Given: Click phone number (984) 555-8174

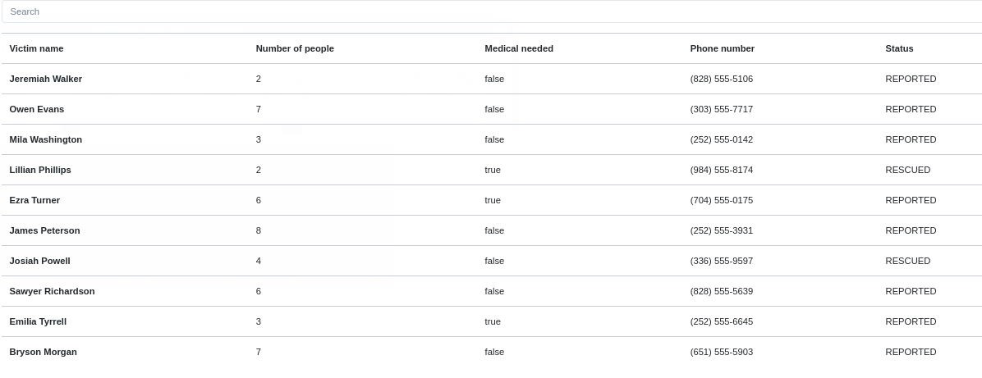Looking at the screenshot, I should pos(721,170).
